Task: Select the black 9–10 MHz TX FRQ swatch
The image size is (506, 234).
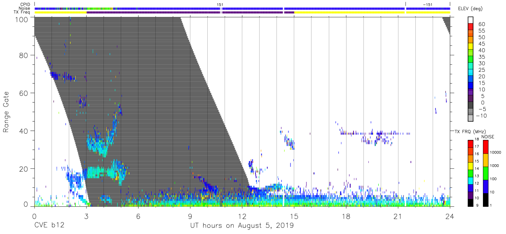Action: [470, 202]
